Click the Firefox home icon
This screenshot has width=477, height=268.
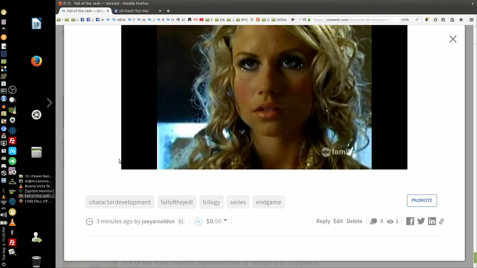pyautogui.click(x=461, y=20)
